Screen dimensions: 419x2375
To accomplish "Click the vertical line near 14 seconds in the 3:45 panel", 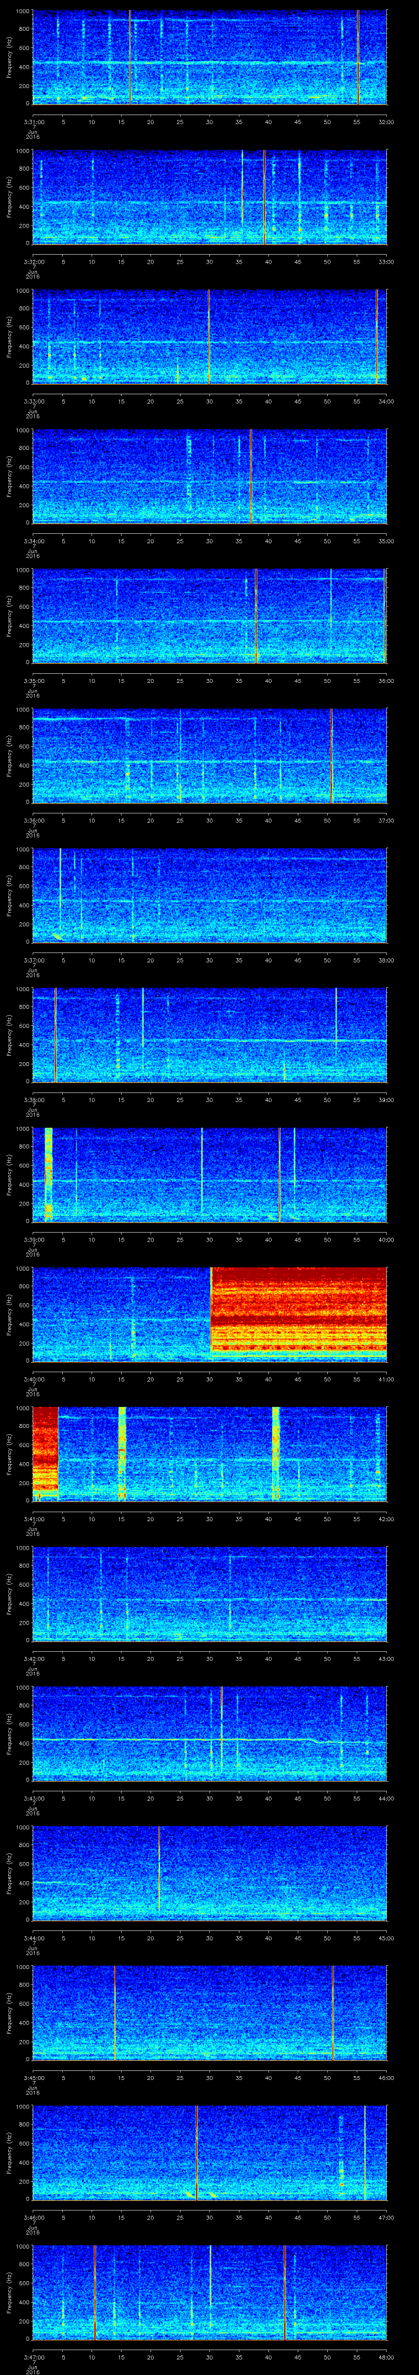I will [114, 2013].
